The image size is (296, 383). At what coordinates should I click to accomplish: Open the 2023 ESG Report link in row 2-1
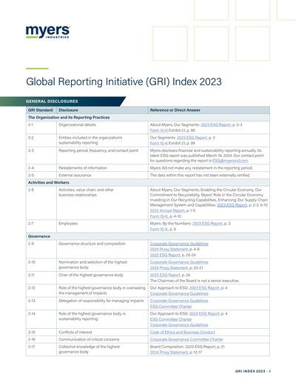pyautogui.click(x=215, y=124)
